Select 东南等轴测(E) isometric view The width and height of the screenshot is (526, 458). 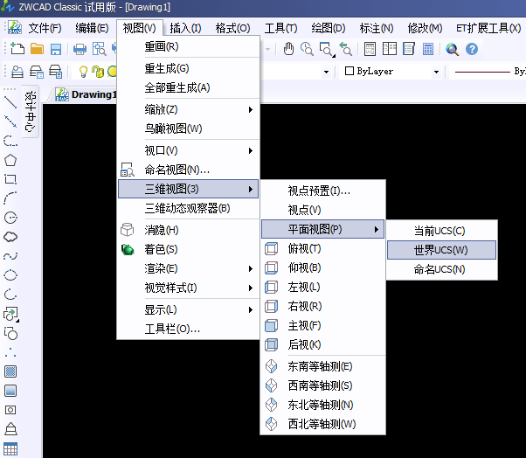click(x=321, y=366)
